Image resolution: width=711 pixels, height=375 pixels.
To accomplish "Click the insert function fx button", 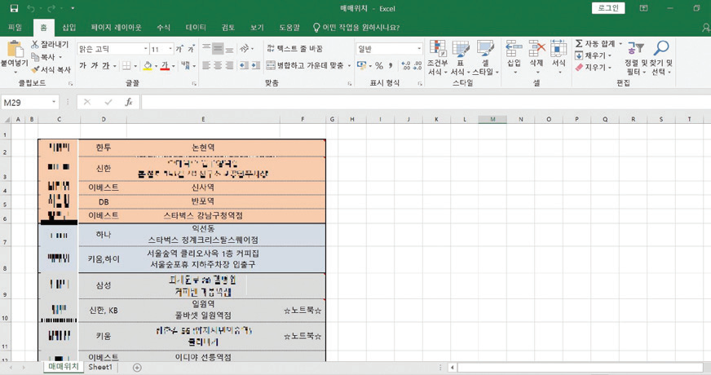I will (129, 103).
